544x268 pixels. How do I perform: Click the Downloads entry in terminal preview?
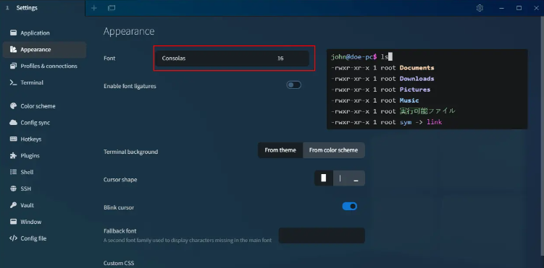pyautogui.click(x=417, y=79)
